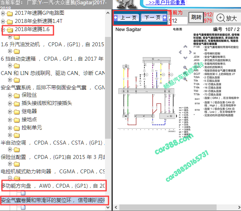The width and height of the screenshot is (241, 211).
Task: Click the folder icon of 2018年全新速腾1.4T
Action: [x=10, y=22]
